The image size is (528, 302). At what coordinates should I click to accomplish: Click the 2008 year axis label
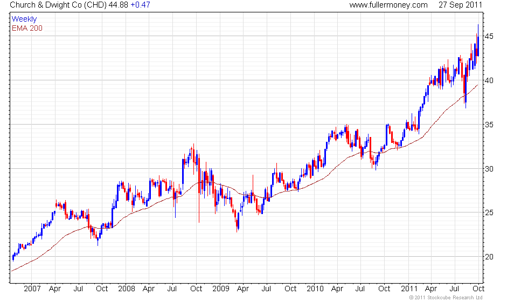pyautogui.click(x=126, y=289)
